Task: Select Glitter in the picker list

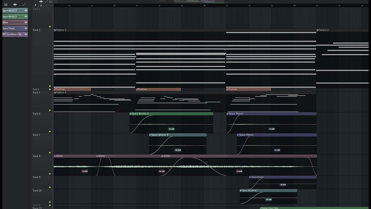Action: tap(15, 22)
